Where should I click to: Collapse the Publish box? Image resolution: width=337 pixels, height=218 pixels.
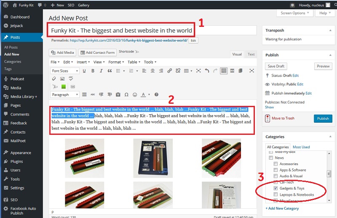tap(330, 55)
